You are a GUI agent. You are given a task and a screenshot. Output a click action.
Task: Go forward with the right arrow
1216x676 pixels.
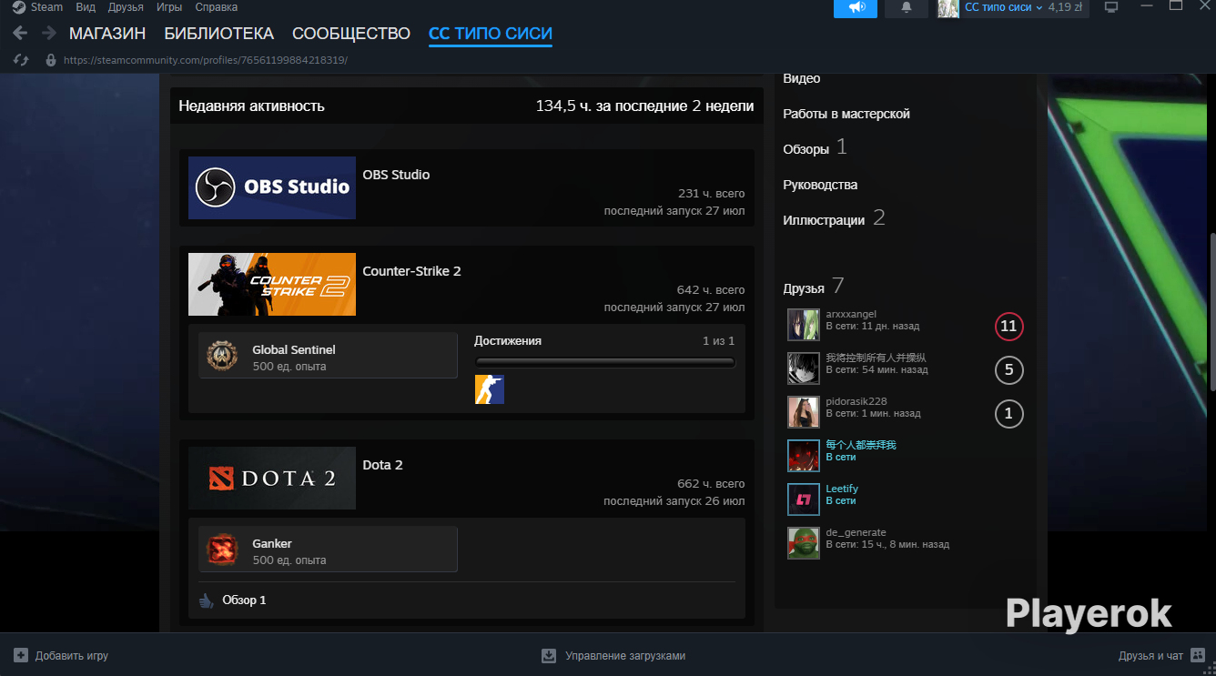pyautogui.click(x=48, y=34)
